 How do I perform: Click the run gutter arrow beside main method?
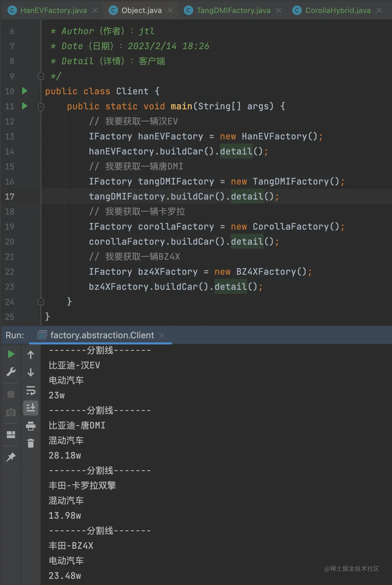pos(25,106)
